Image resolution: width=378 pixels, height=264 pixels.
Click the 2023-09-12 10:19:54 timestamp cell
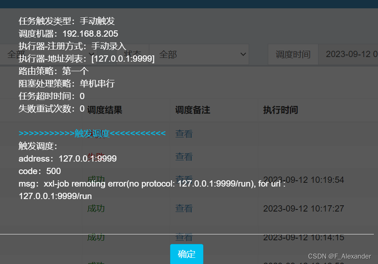point(303,180)
